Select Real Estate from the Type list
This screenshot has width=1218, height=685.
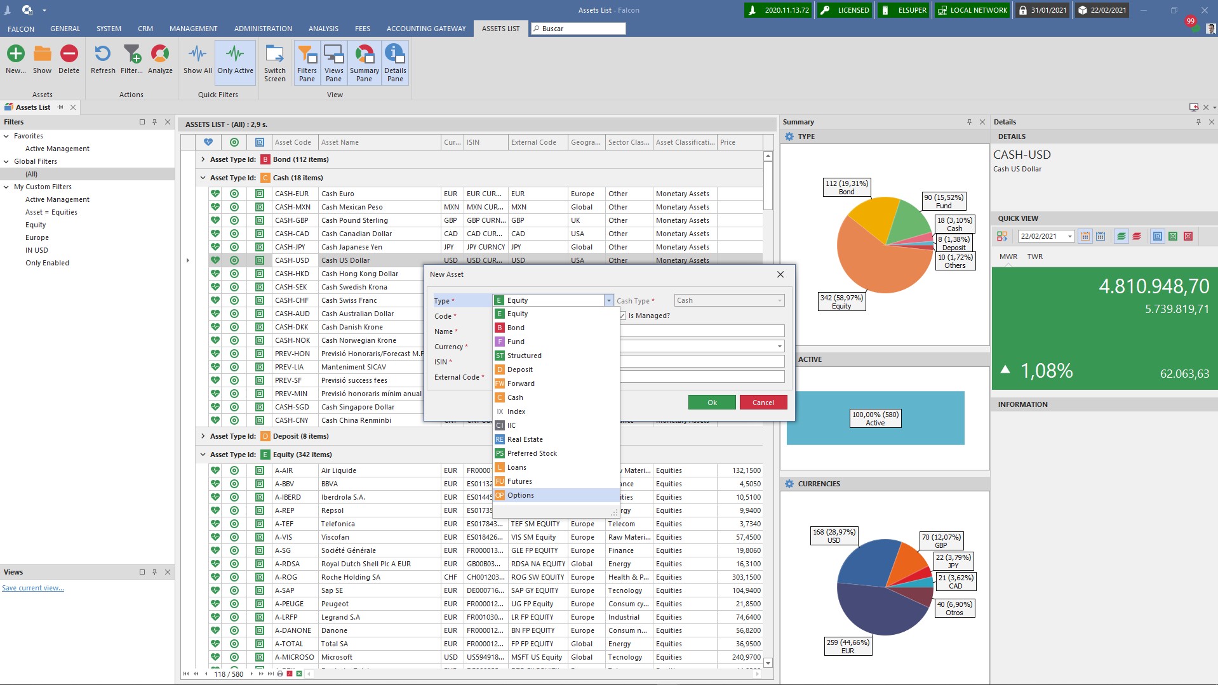pos(556,439)
